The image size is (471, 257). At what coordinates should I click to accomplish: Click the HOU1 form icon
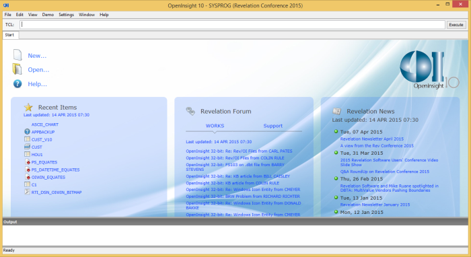[x=27, y=154]
